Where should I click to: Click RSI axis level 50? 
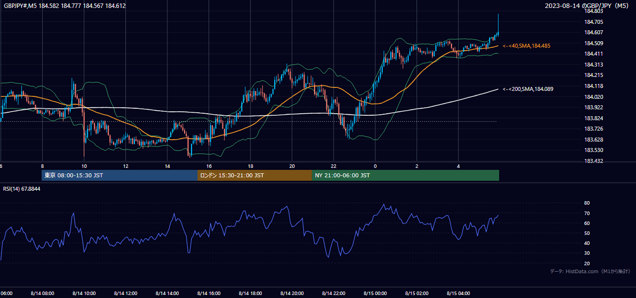tap(587, 233)
